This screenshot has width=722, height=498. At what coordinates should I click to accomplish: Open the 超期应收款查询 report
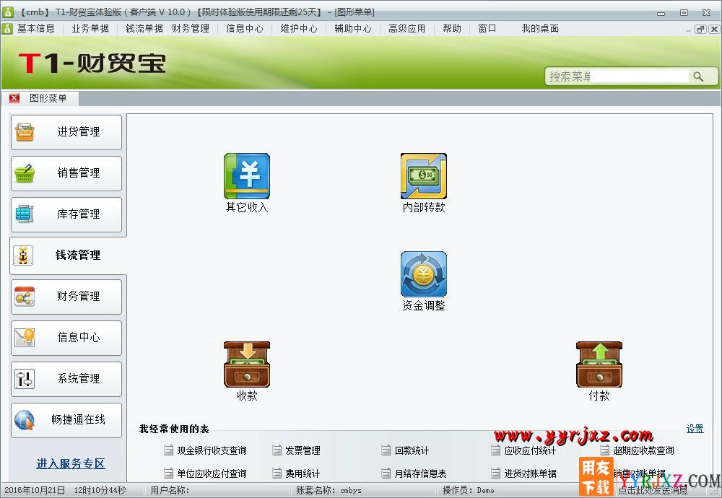[644, 450]
